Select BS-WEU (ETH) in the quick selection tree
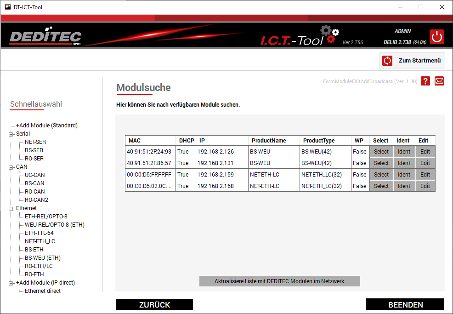This screenshot has width=453, height=314. [x=43, y=258]
